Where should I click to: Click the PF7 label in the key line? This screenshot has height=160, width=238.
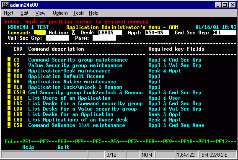click(x=132, y=142)
